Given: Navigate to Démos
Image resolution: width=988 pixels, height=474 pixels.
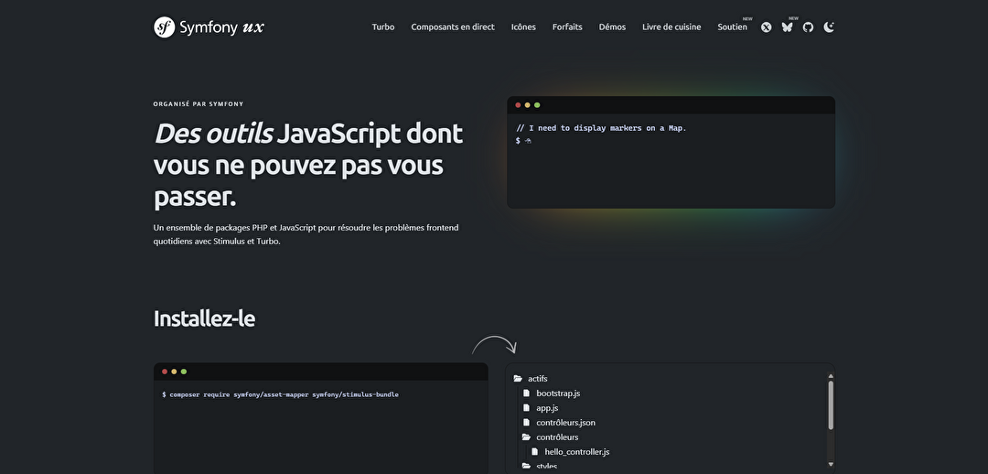Looking at the screenshot, I should (x=612, y=27).
